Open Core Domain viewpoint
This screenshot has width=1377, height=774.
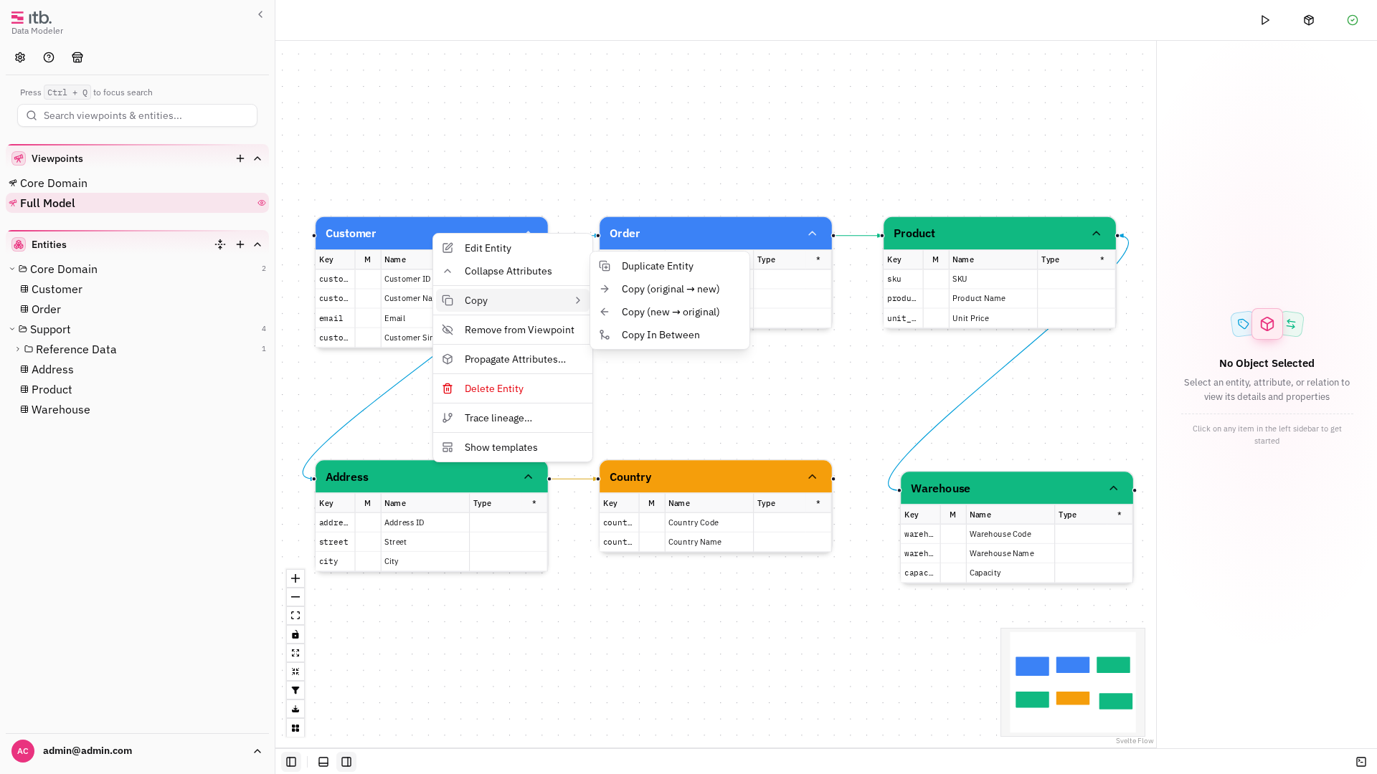[x=54, y=183]
